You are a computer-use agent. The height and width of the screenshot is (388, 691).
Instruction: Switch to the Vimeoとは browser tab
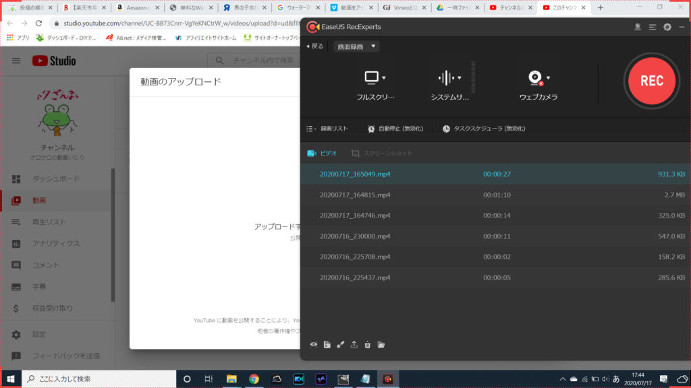point(404,8)
